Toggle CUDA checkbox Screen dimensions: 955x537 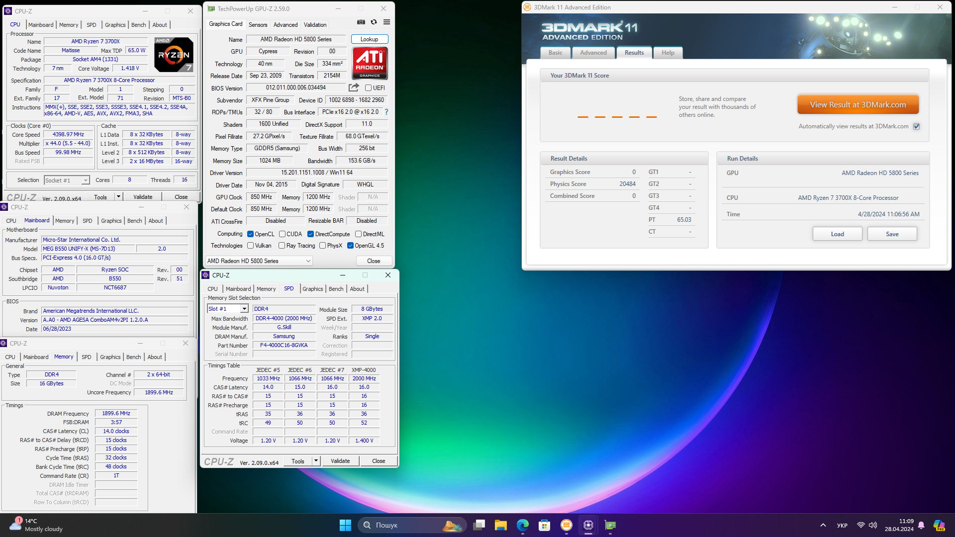[x=282, y=234]
